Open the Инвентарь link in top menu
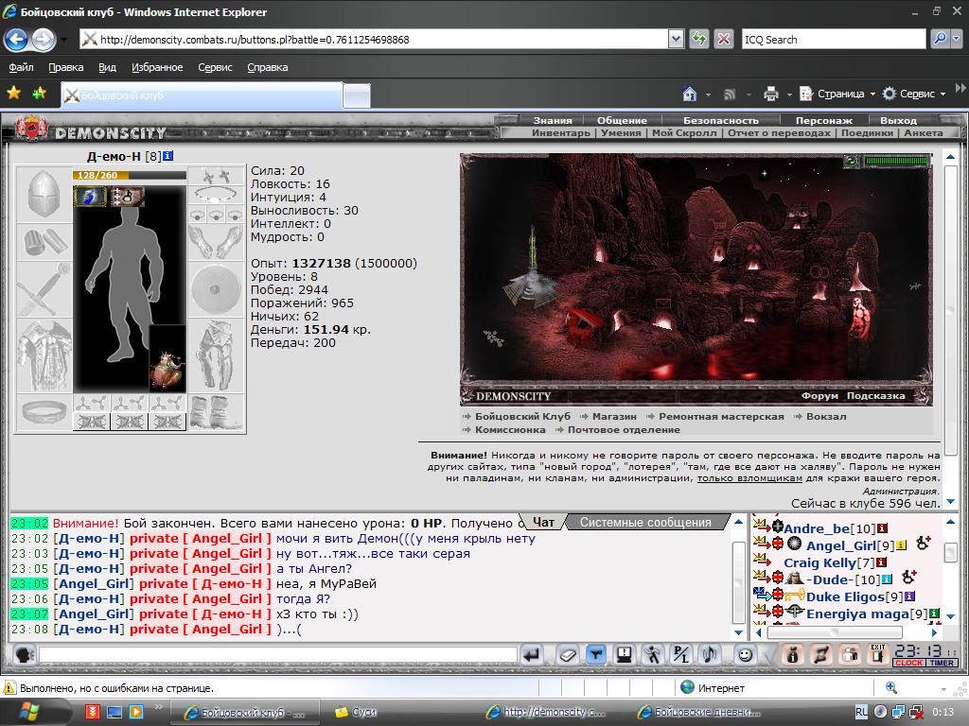This screenshot has width=969, height=726. [x=561, y=132]
